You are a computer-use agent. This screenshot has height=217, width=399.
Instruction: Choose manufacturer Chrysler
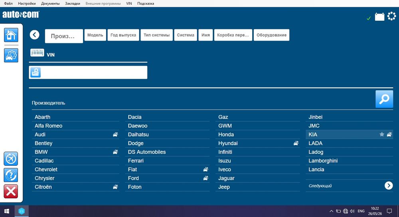[x=75, y=178]
